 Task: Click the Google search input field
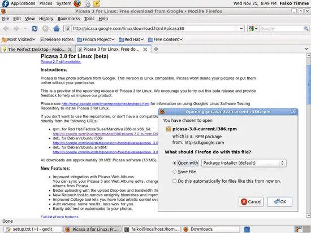281,29
